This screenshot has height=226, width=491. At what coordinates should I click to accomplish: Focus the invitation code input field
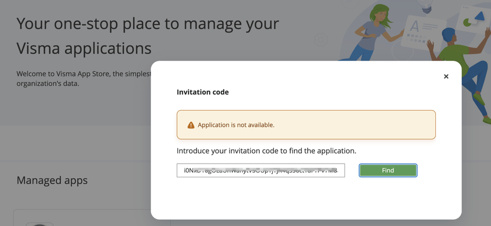pos(261,170)
